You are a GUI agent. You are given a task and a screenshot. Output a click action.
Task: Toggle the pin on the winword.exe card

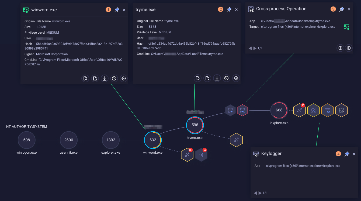coord(117,9)
